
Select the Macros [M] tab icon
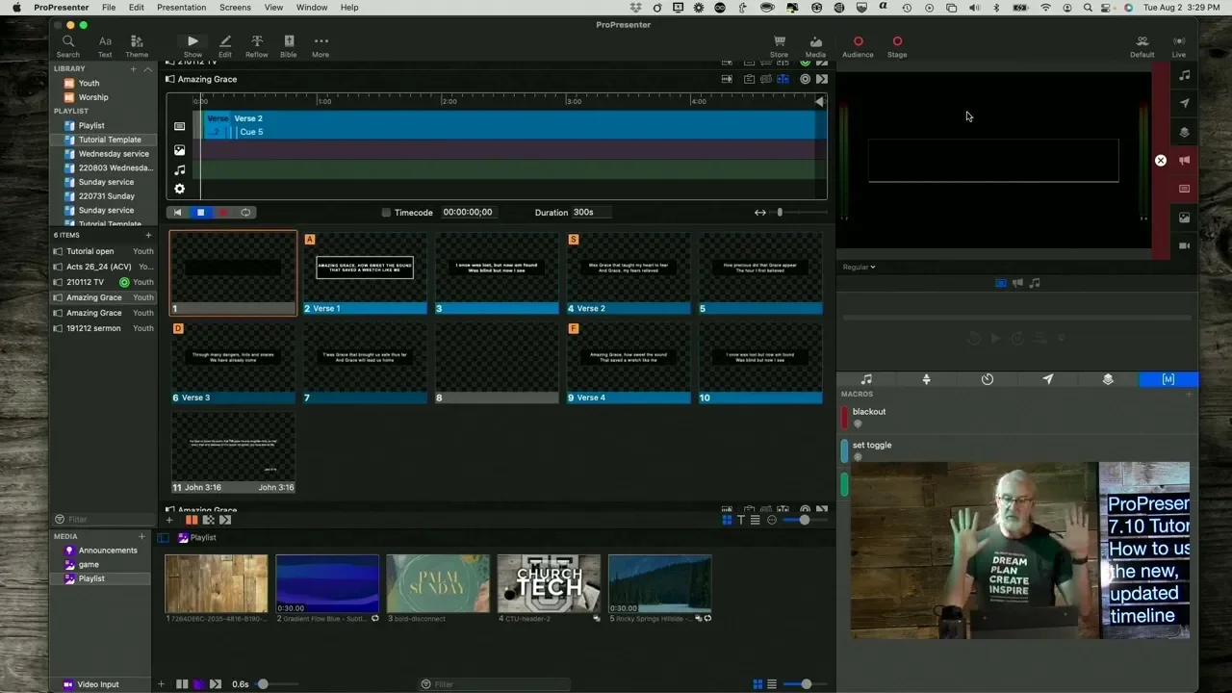[1168, 379]
